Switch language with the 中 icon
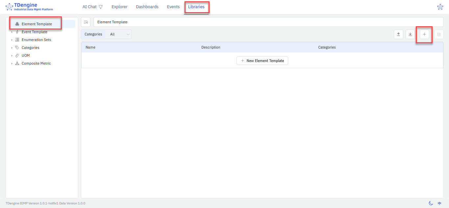Image resolution: width=449 pixels, height=208 pixels. click(439, 203)
